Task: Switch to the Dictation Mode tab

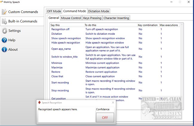Action: coord(98,11)
